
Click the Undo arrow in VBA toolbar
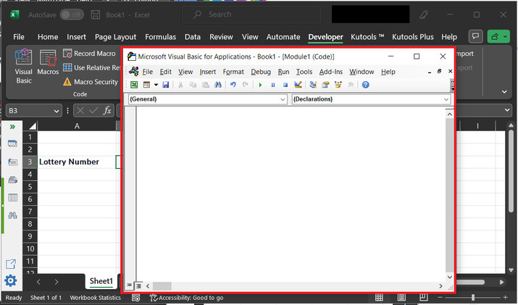pyautogui.click(x=233, y=85)
